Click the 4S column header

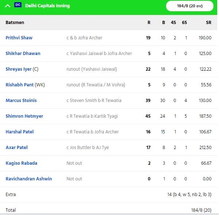pyautogui.click(x=173, y=23)
